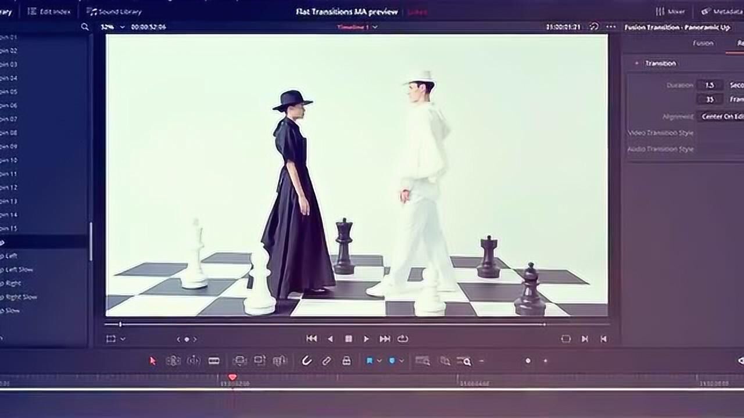
Task: Open the Sound Library panel
Action: 114,12
